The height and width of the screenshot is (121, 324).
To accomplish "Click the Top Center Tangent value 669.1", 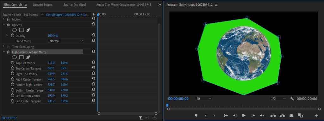I will pos(51,68).
